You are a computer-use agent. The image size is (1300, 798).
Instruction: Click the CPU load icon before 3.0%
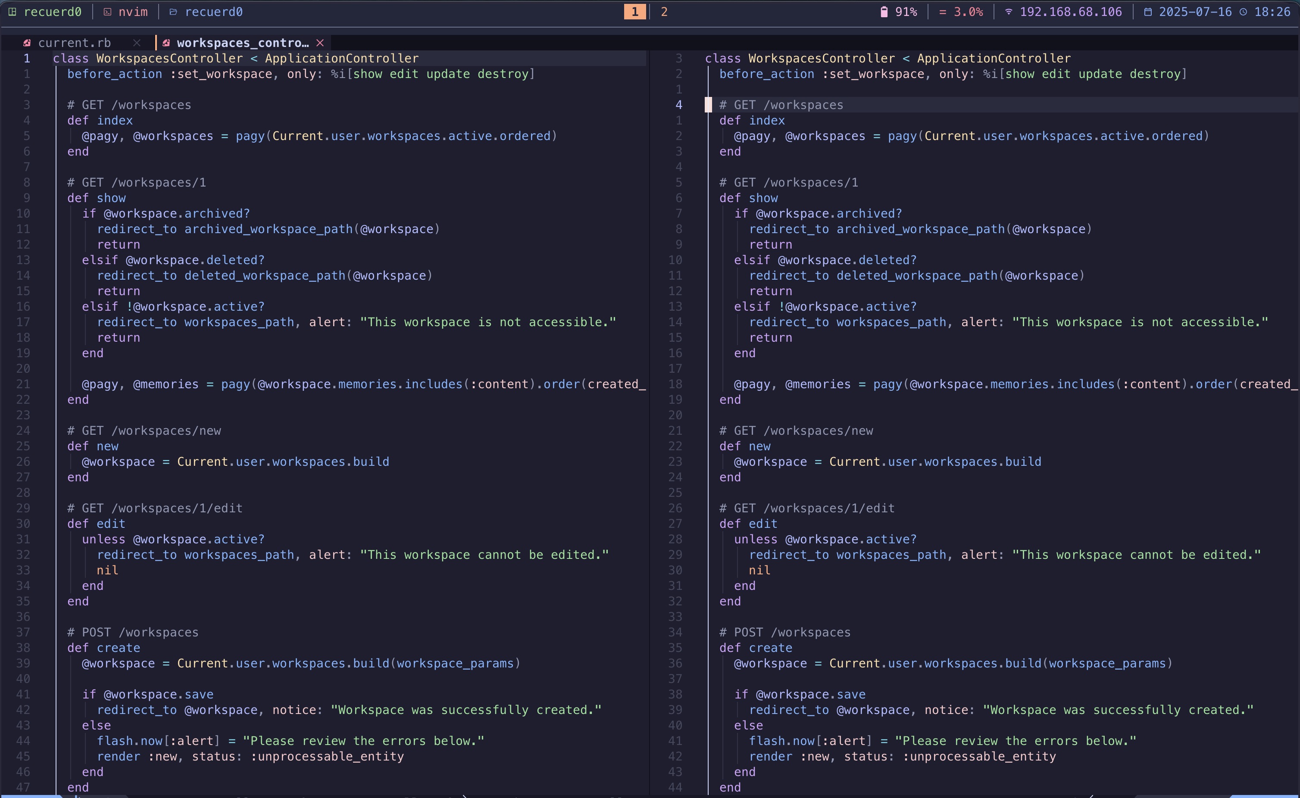942,12
